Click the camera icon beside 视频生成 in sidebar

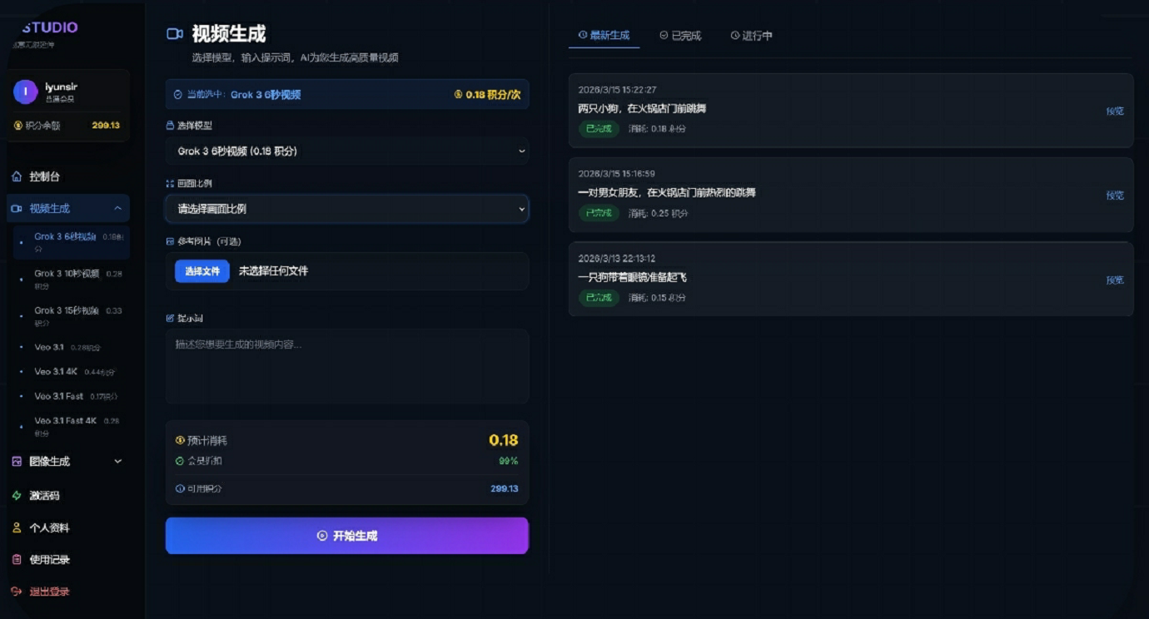17,209
